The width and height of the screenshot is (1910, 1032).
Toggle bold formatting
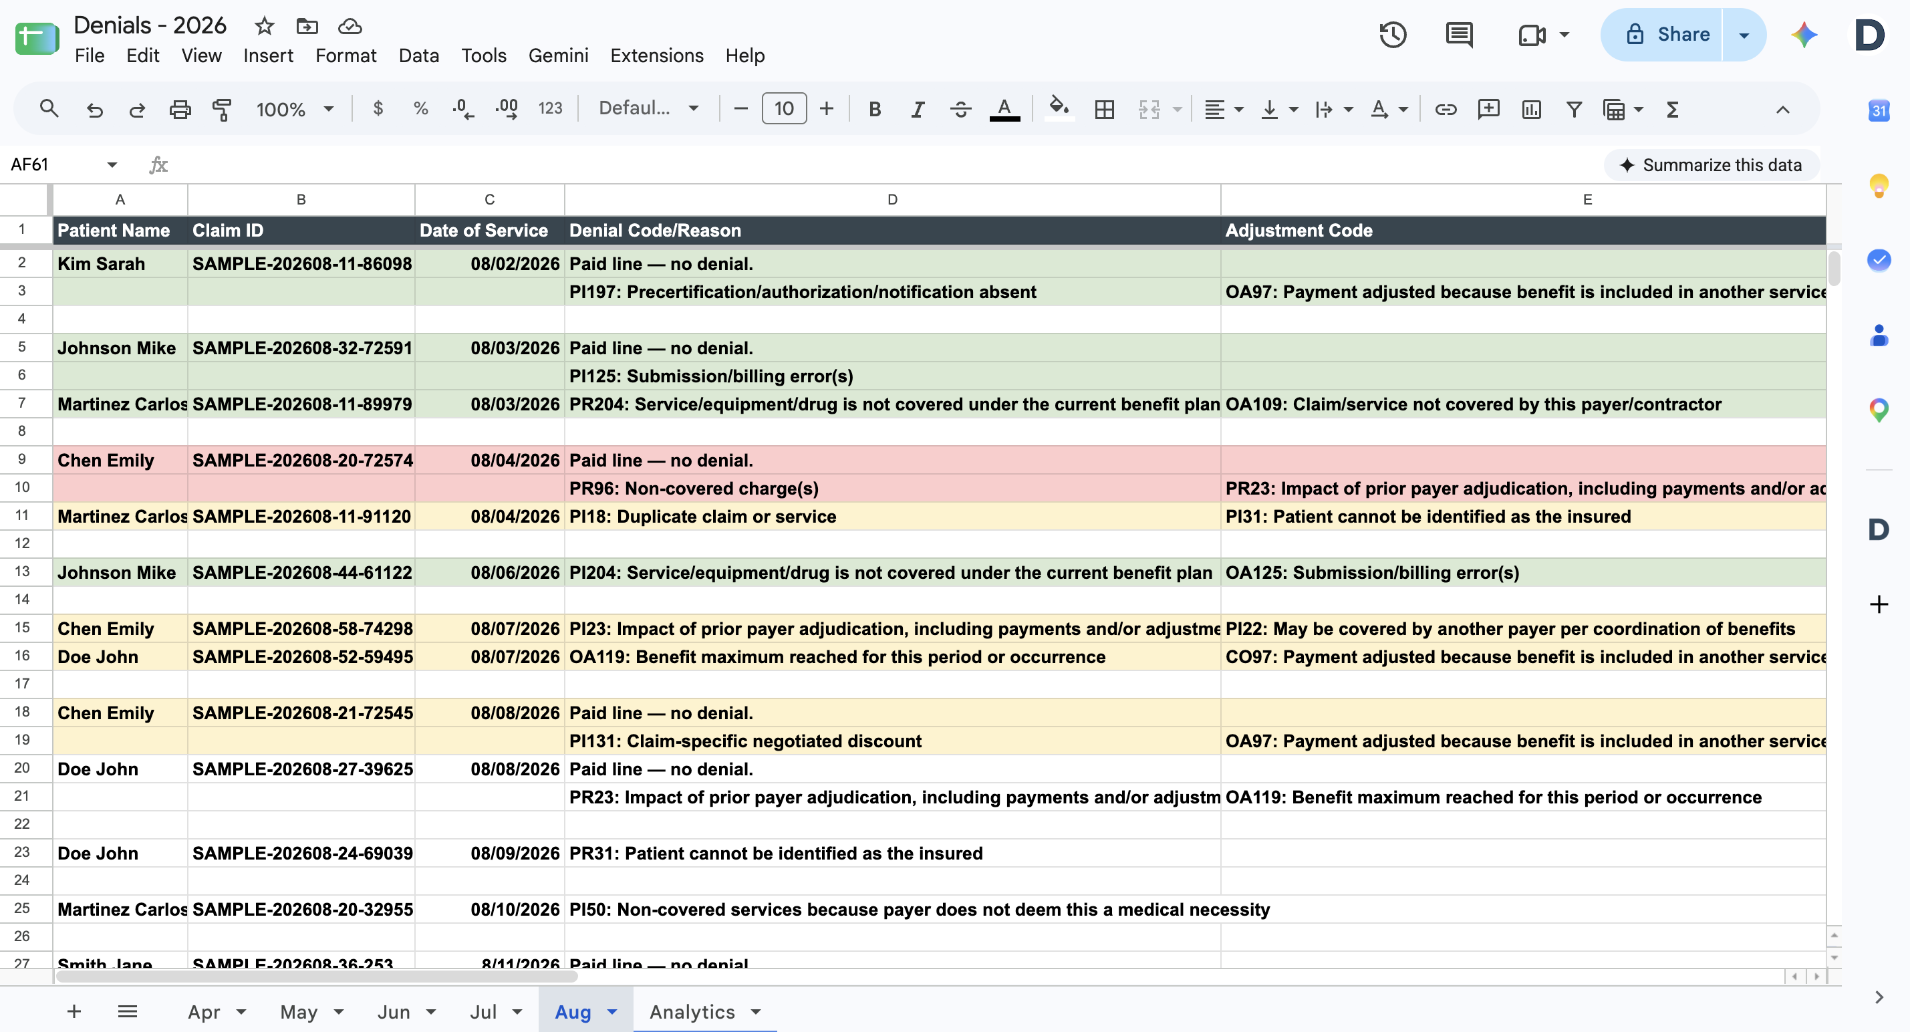pos(875,110)
